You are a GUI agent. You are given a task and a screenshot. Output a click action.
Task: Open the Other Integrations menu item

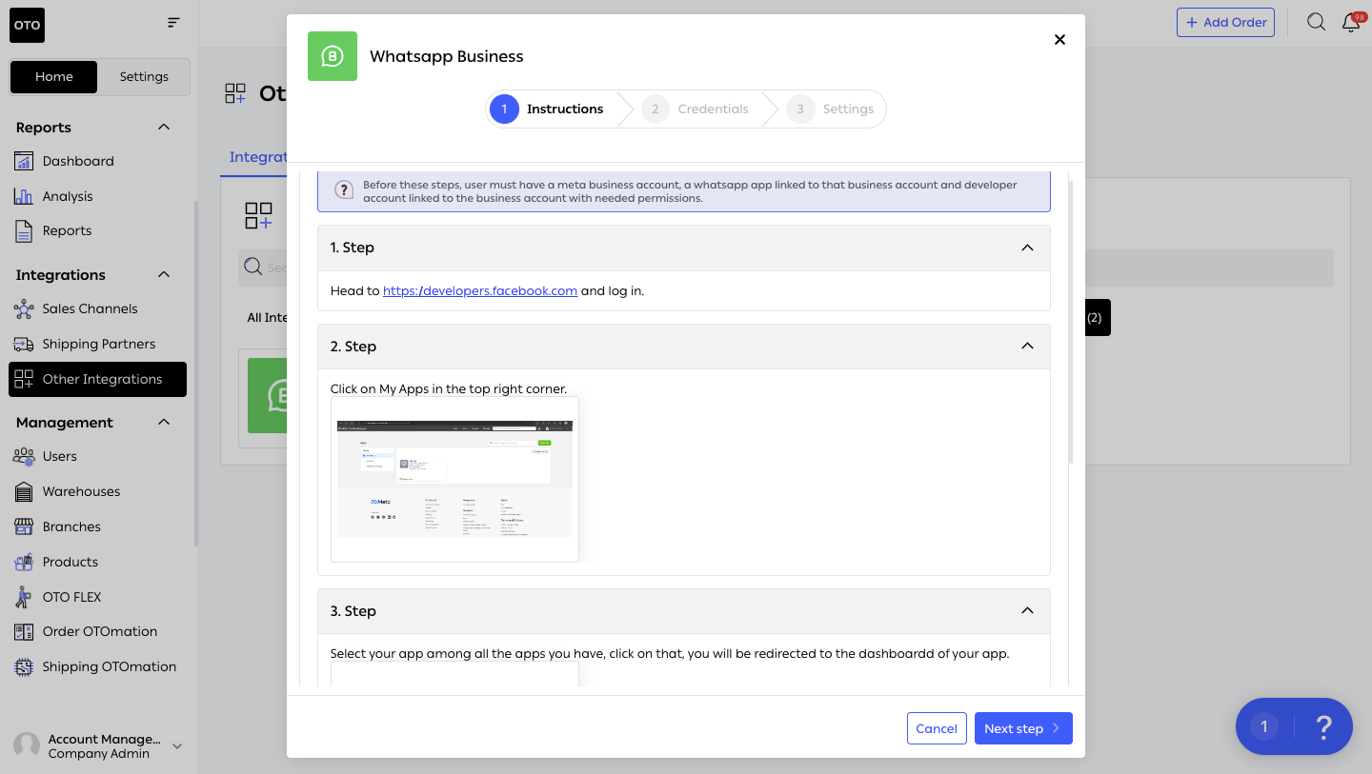[x=97, y=379]
